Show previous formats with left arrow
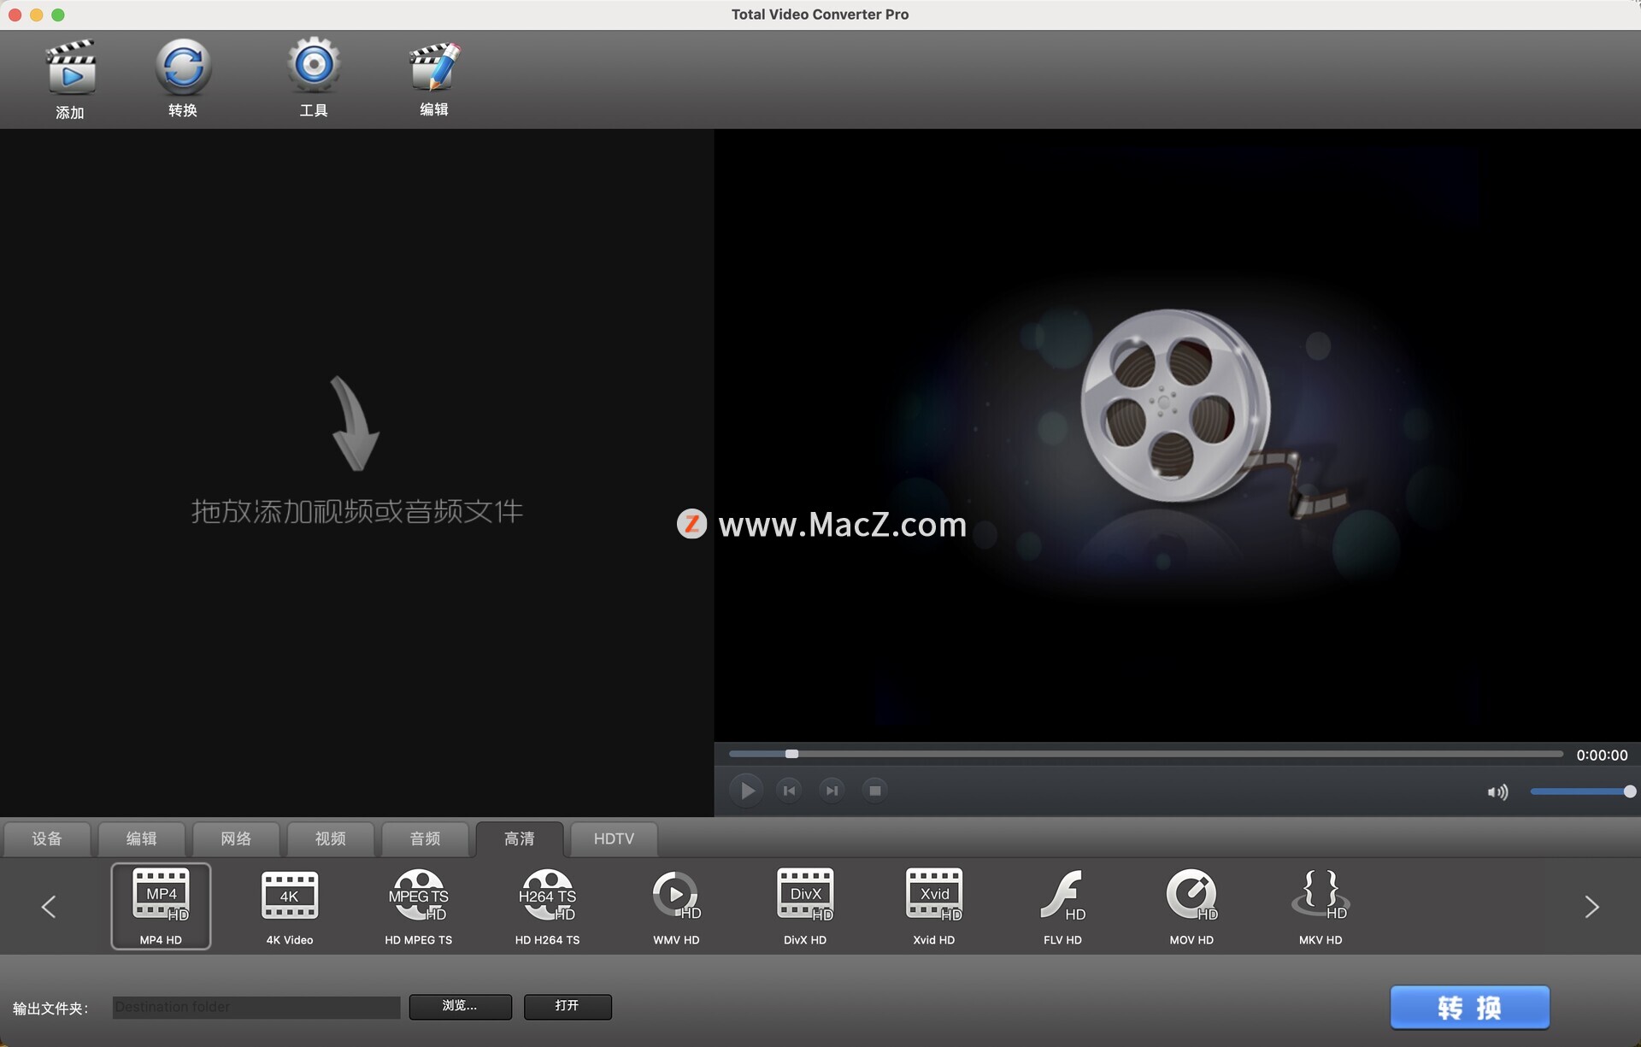Viewport: 1641px width, 1047px height. pyautogui.click(x=49, y=907)
